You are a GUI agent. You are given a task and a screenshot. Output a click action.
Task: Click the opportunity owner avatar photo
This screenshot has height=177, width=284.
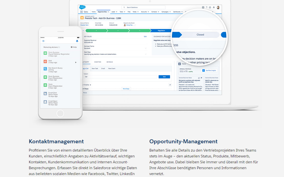pyautogui.click(x=125, y=25)
